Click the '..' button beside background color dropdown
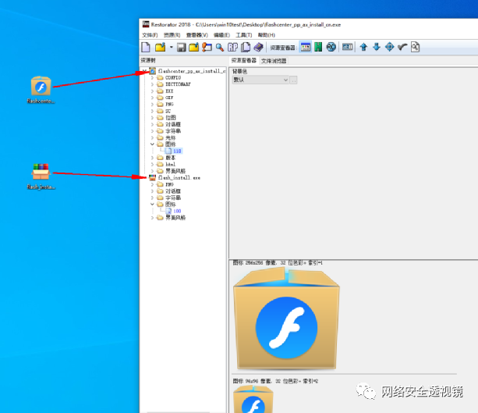This screenshot has width=478, height=413. pos(293,80)
